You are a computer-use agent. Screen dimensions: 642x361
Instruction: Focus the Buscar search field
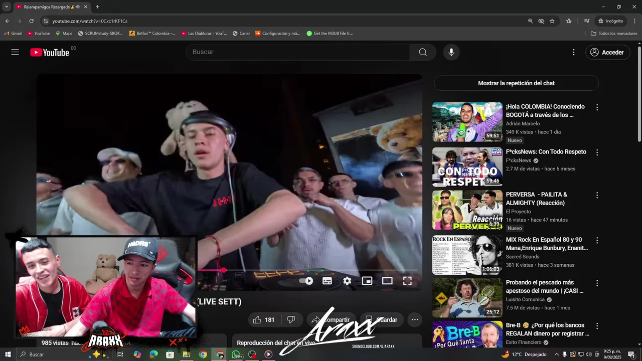coord(298,52)
